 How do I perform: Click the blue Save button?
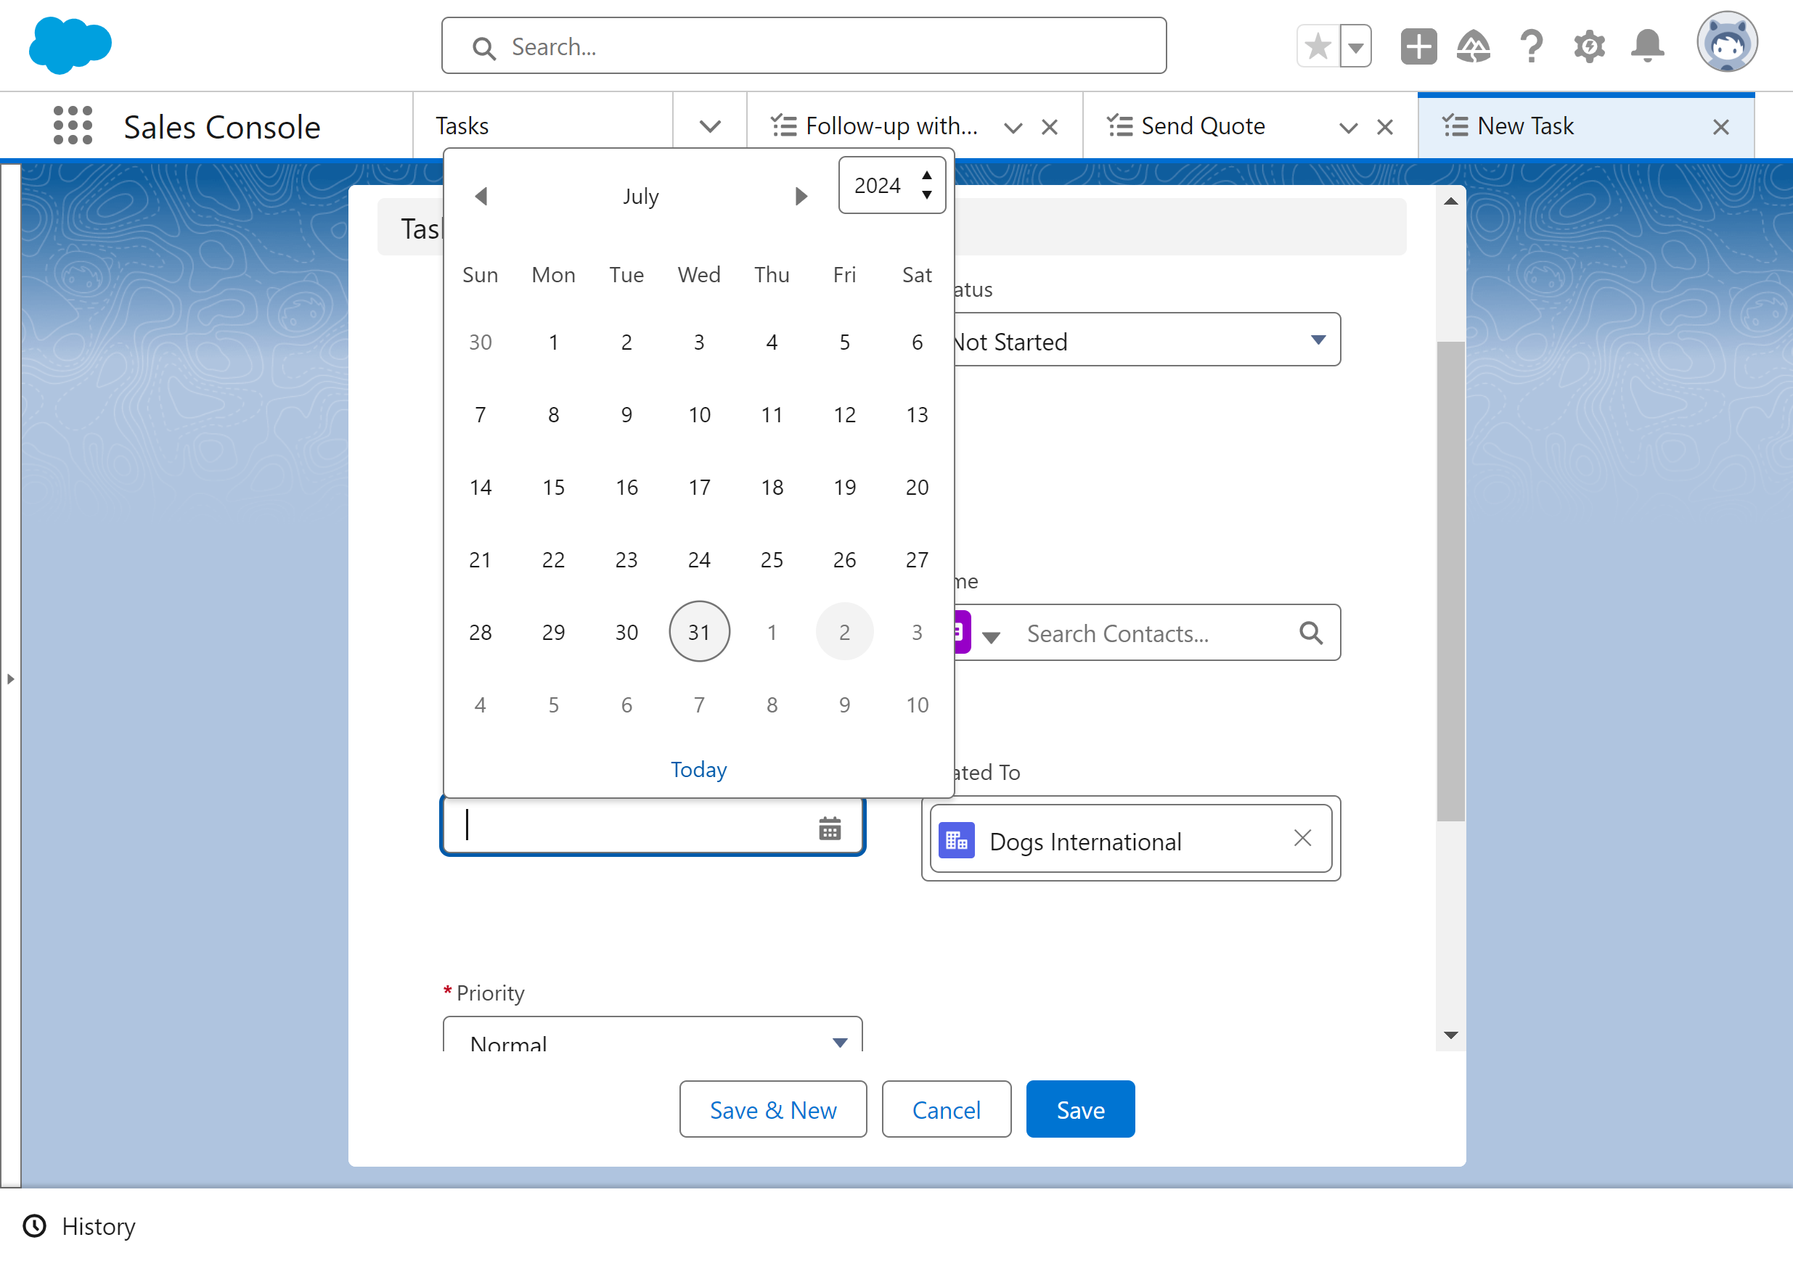click(1080, 1109)
